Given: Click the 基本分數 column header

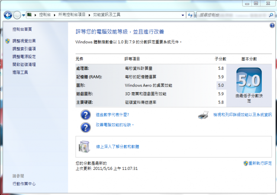Looking at the screenshot, I should 249,59.
